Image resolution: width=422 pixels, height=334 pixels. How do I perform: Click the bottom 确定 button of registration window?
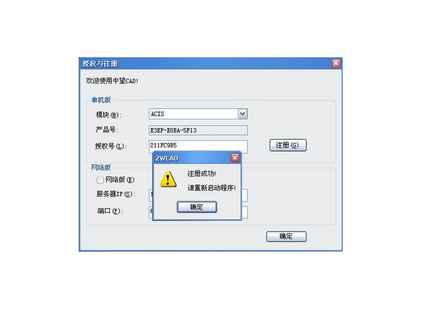tap(286, 236)
